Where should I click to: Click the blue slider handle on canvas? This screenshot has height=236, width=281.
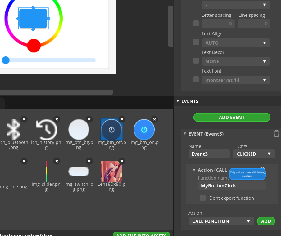pos(6,60)
